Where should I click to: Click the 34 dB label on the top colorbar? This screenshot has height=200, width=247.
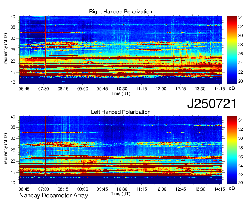240,17
